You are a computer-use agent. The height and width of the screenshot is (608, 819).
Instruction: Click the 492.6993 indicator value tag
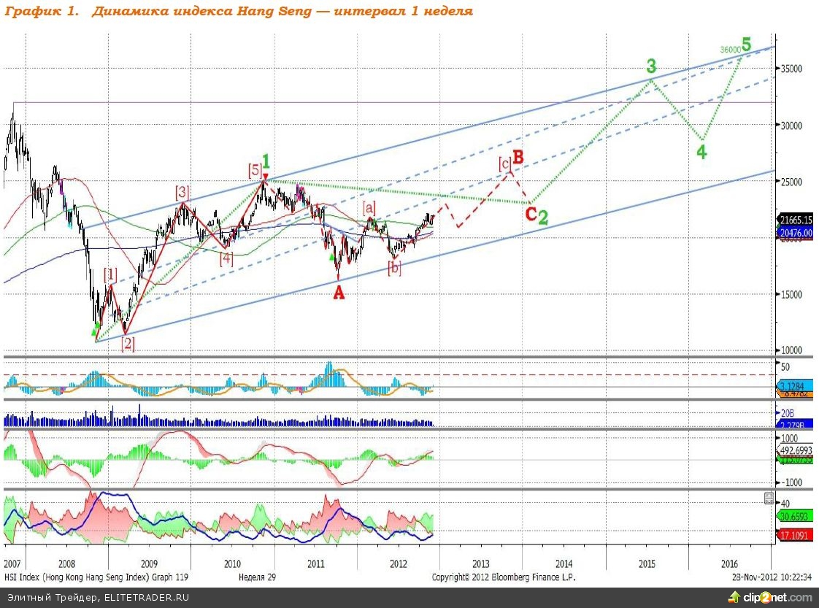[796, 450]
